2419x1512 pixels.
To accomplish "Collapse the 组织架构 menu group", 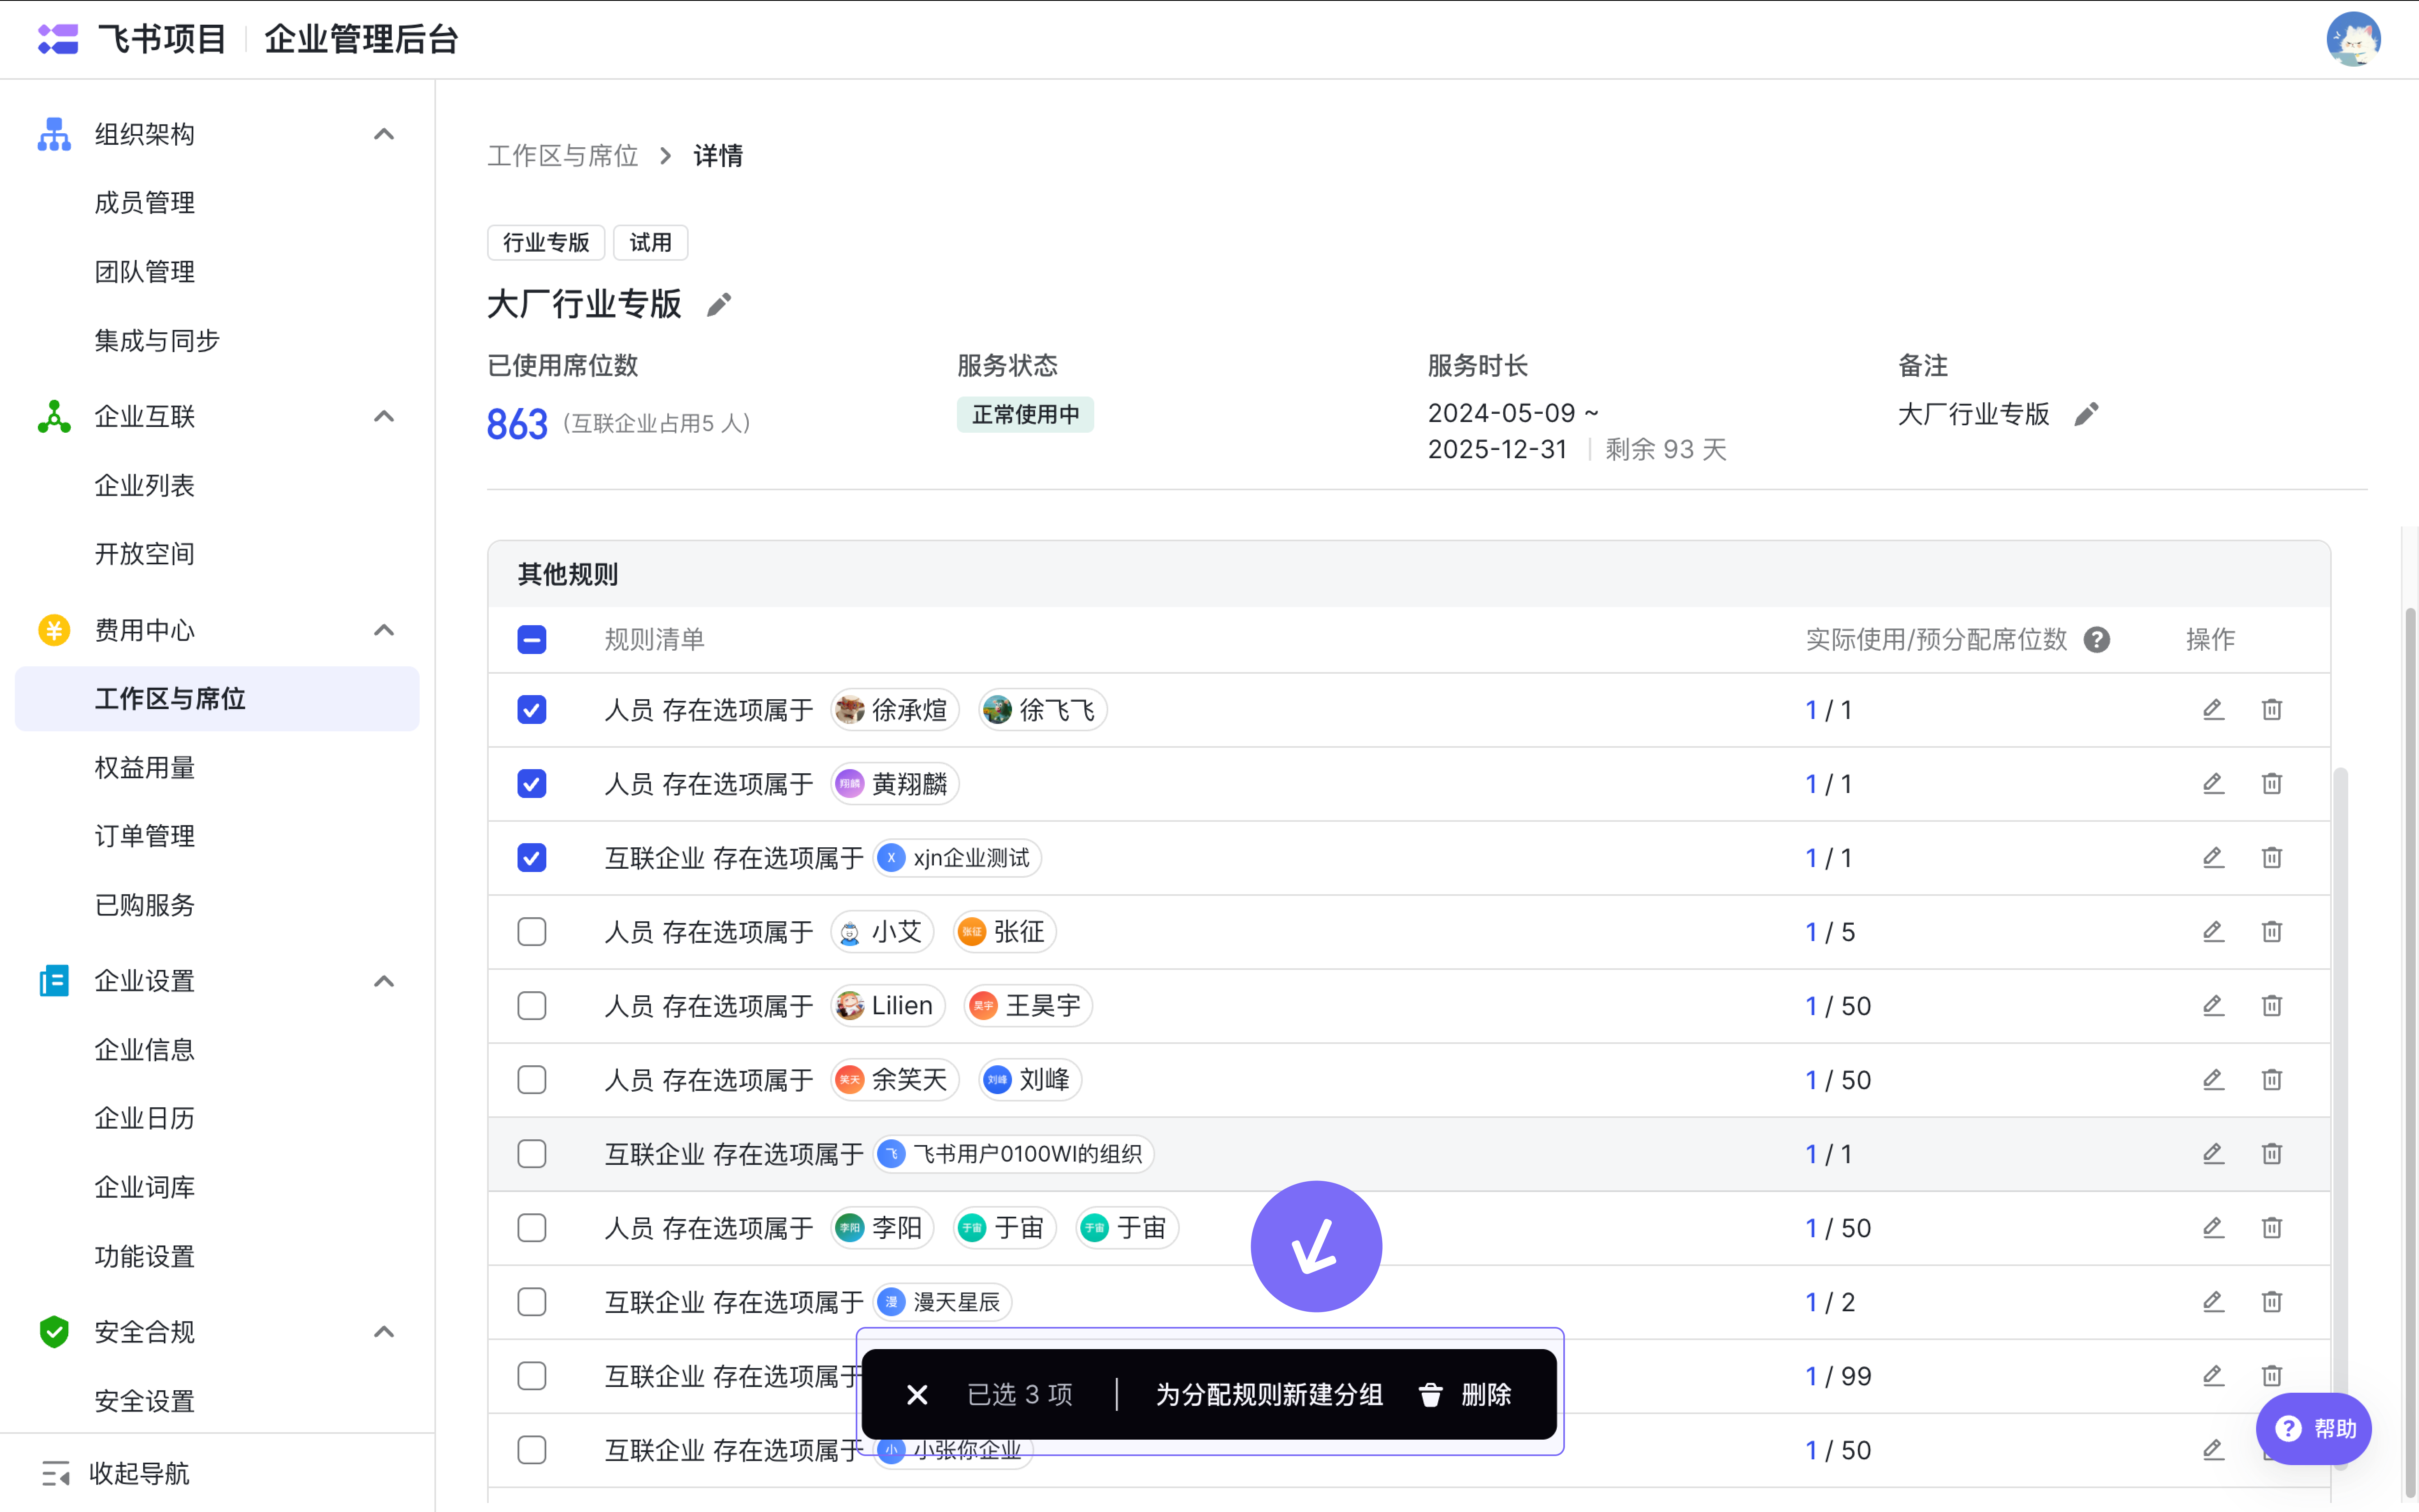I will point(384,134).
